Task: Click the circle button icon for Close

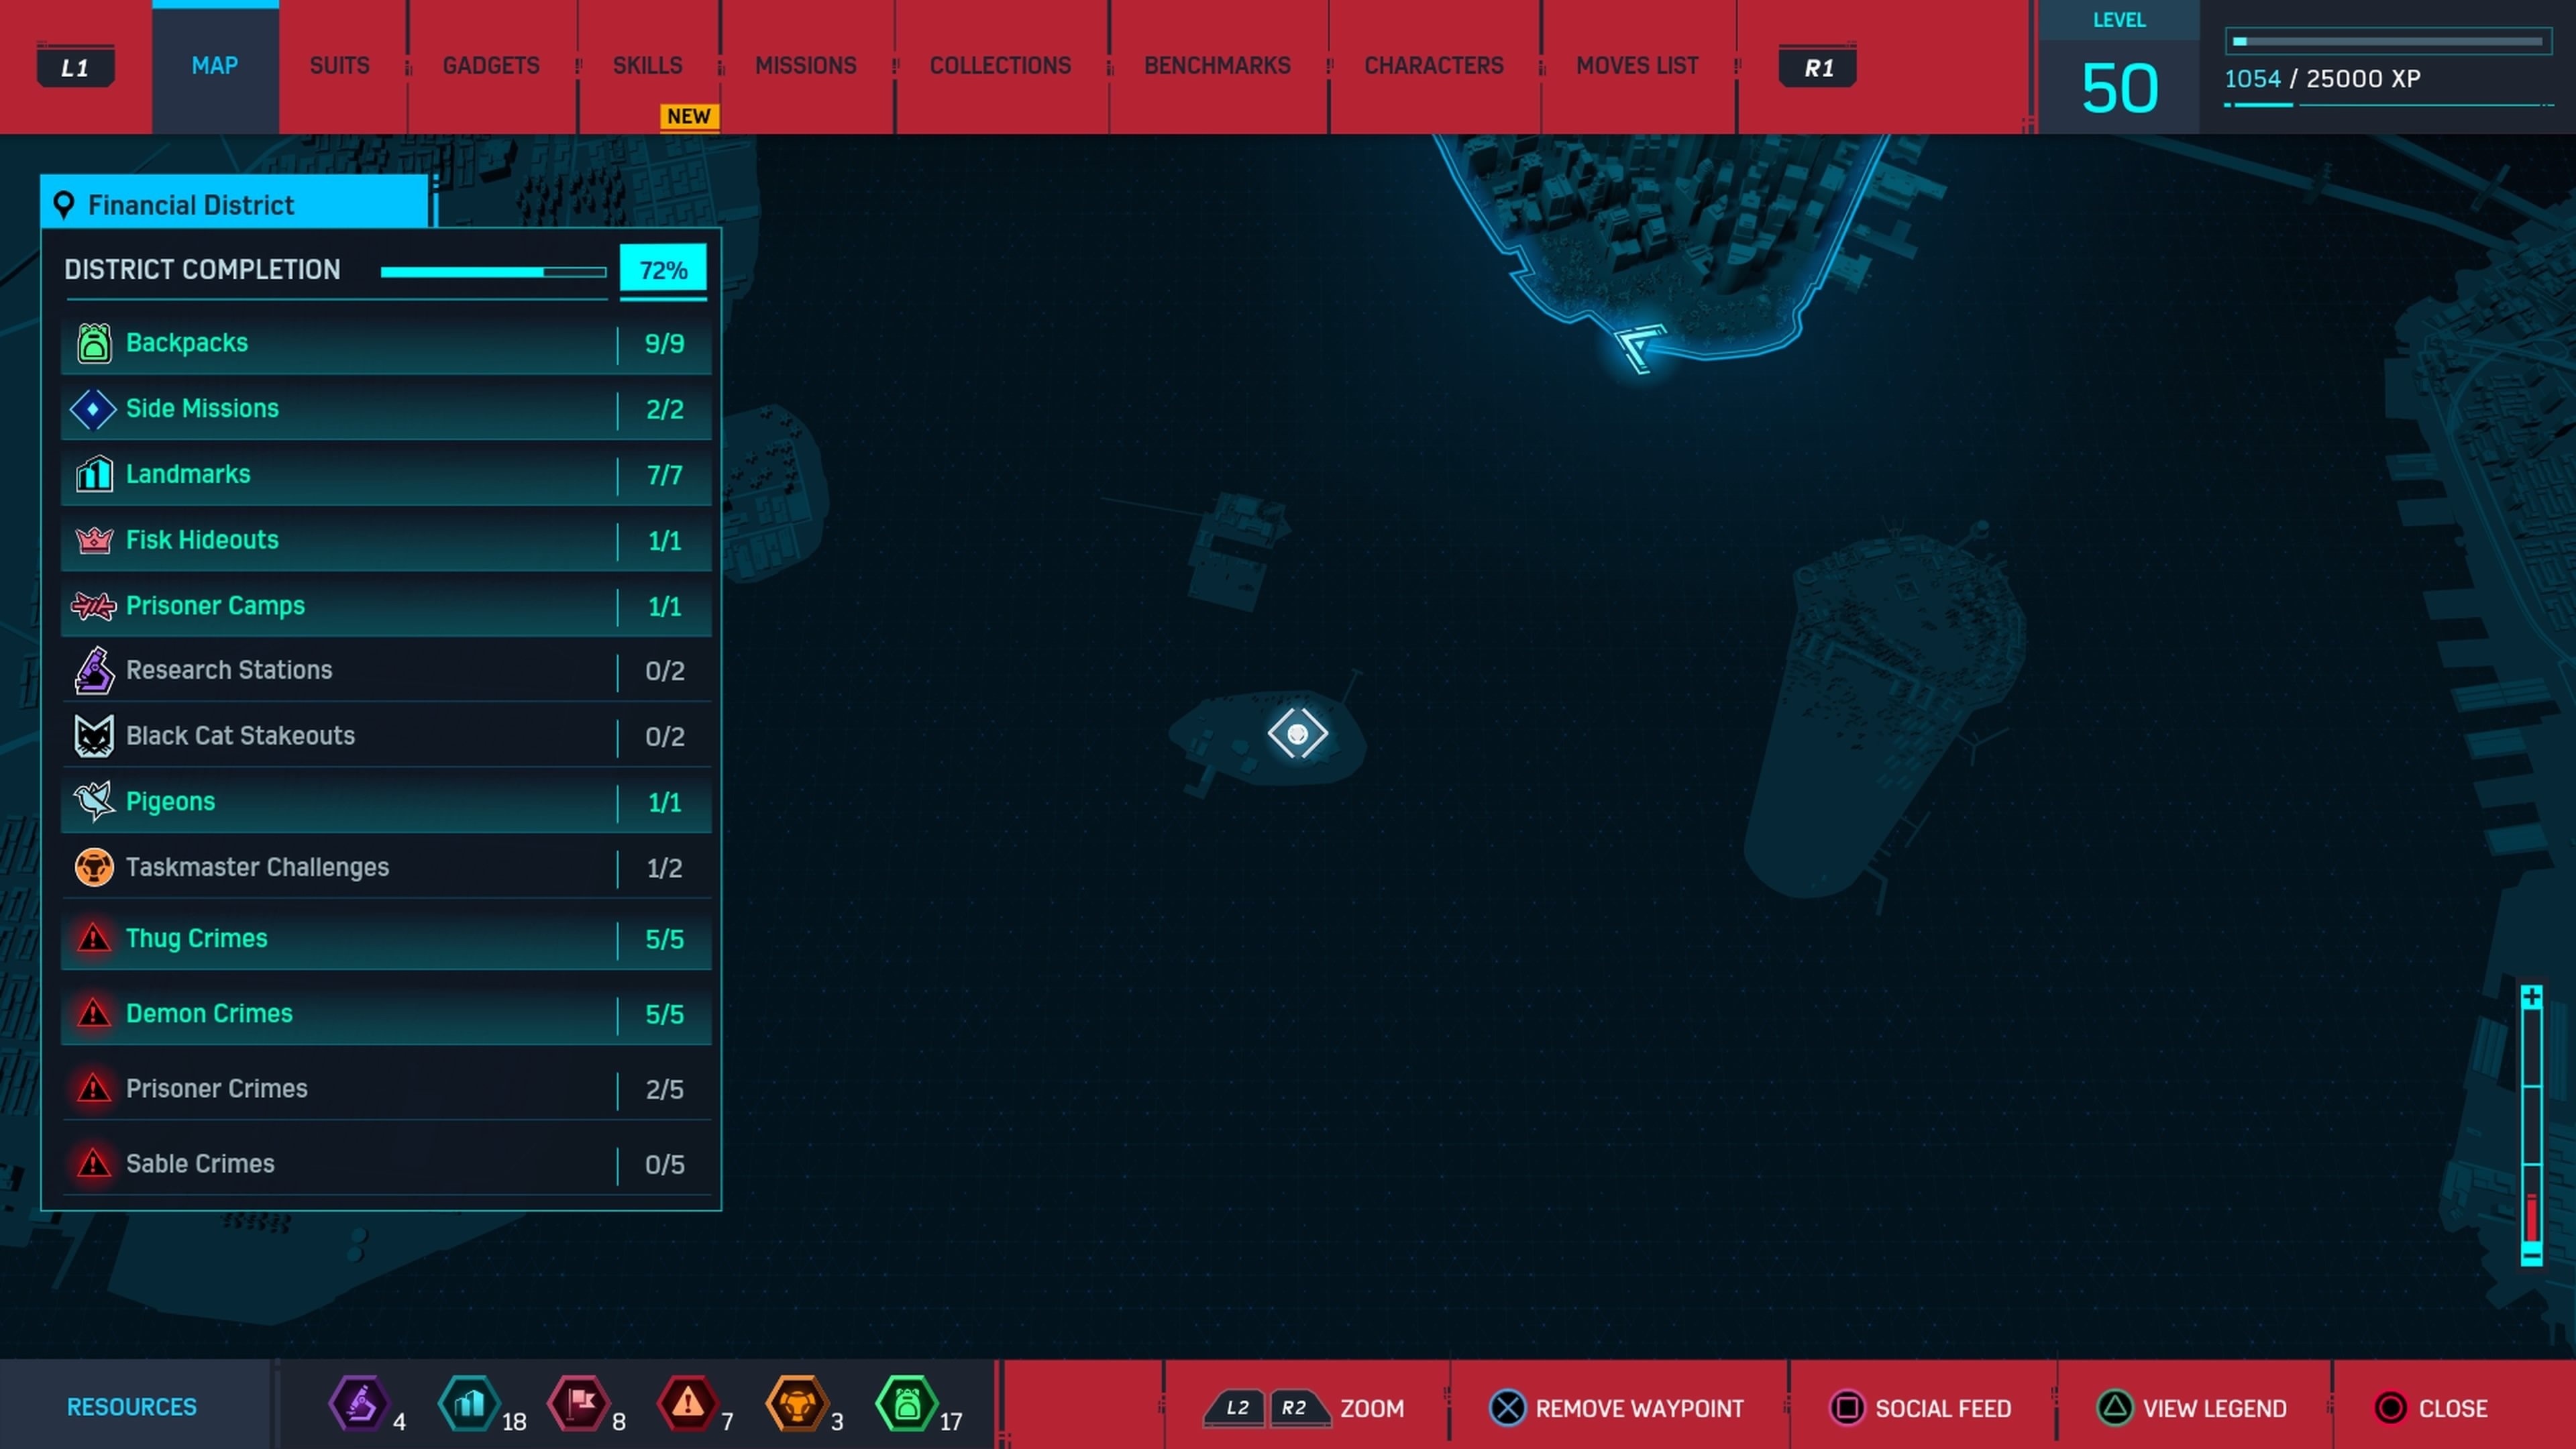Action: coord(2391,1408)
